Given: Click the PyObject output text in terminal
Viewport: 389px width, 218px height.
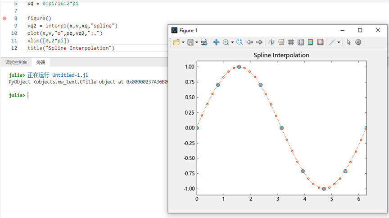Looking at the screenshot, I should point(88,82).
